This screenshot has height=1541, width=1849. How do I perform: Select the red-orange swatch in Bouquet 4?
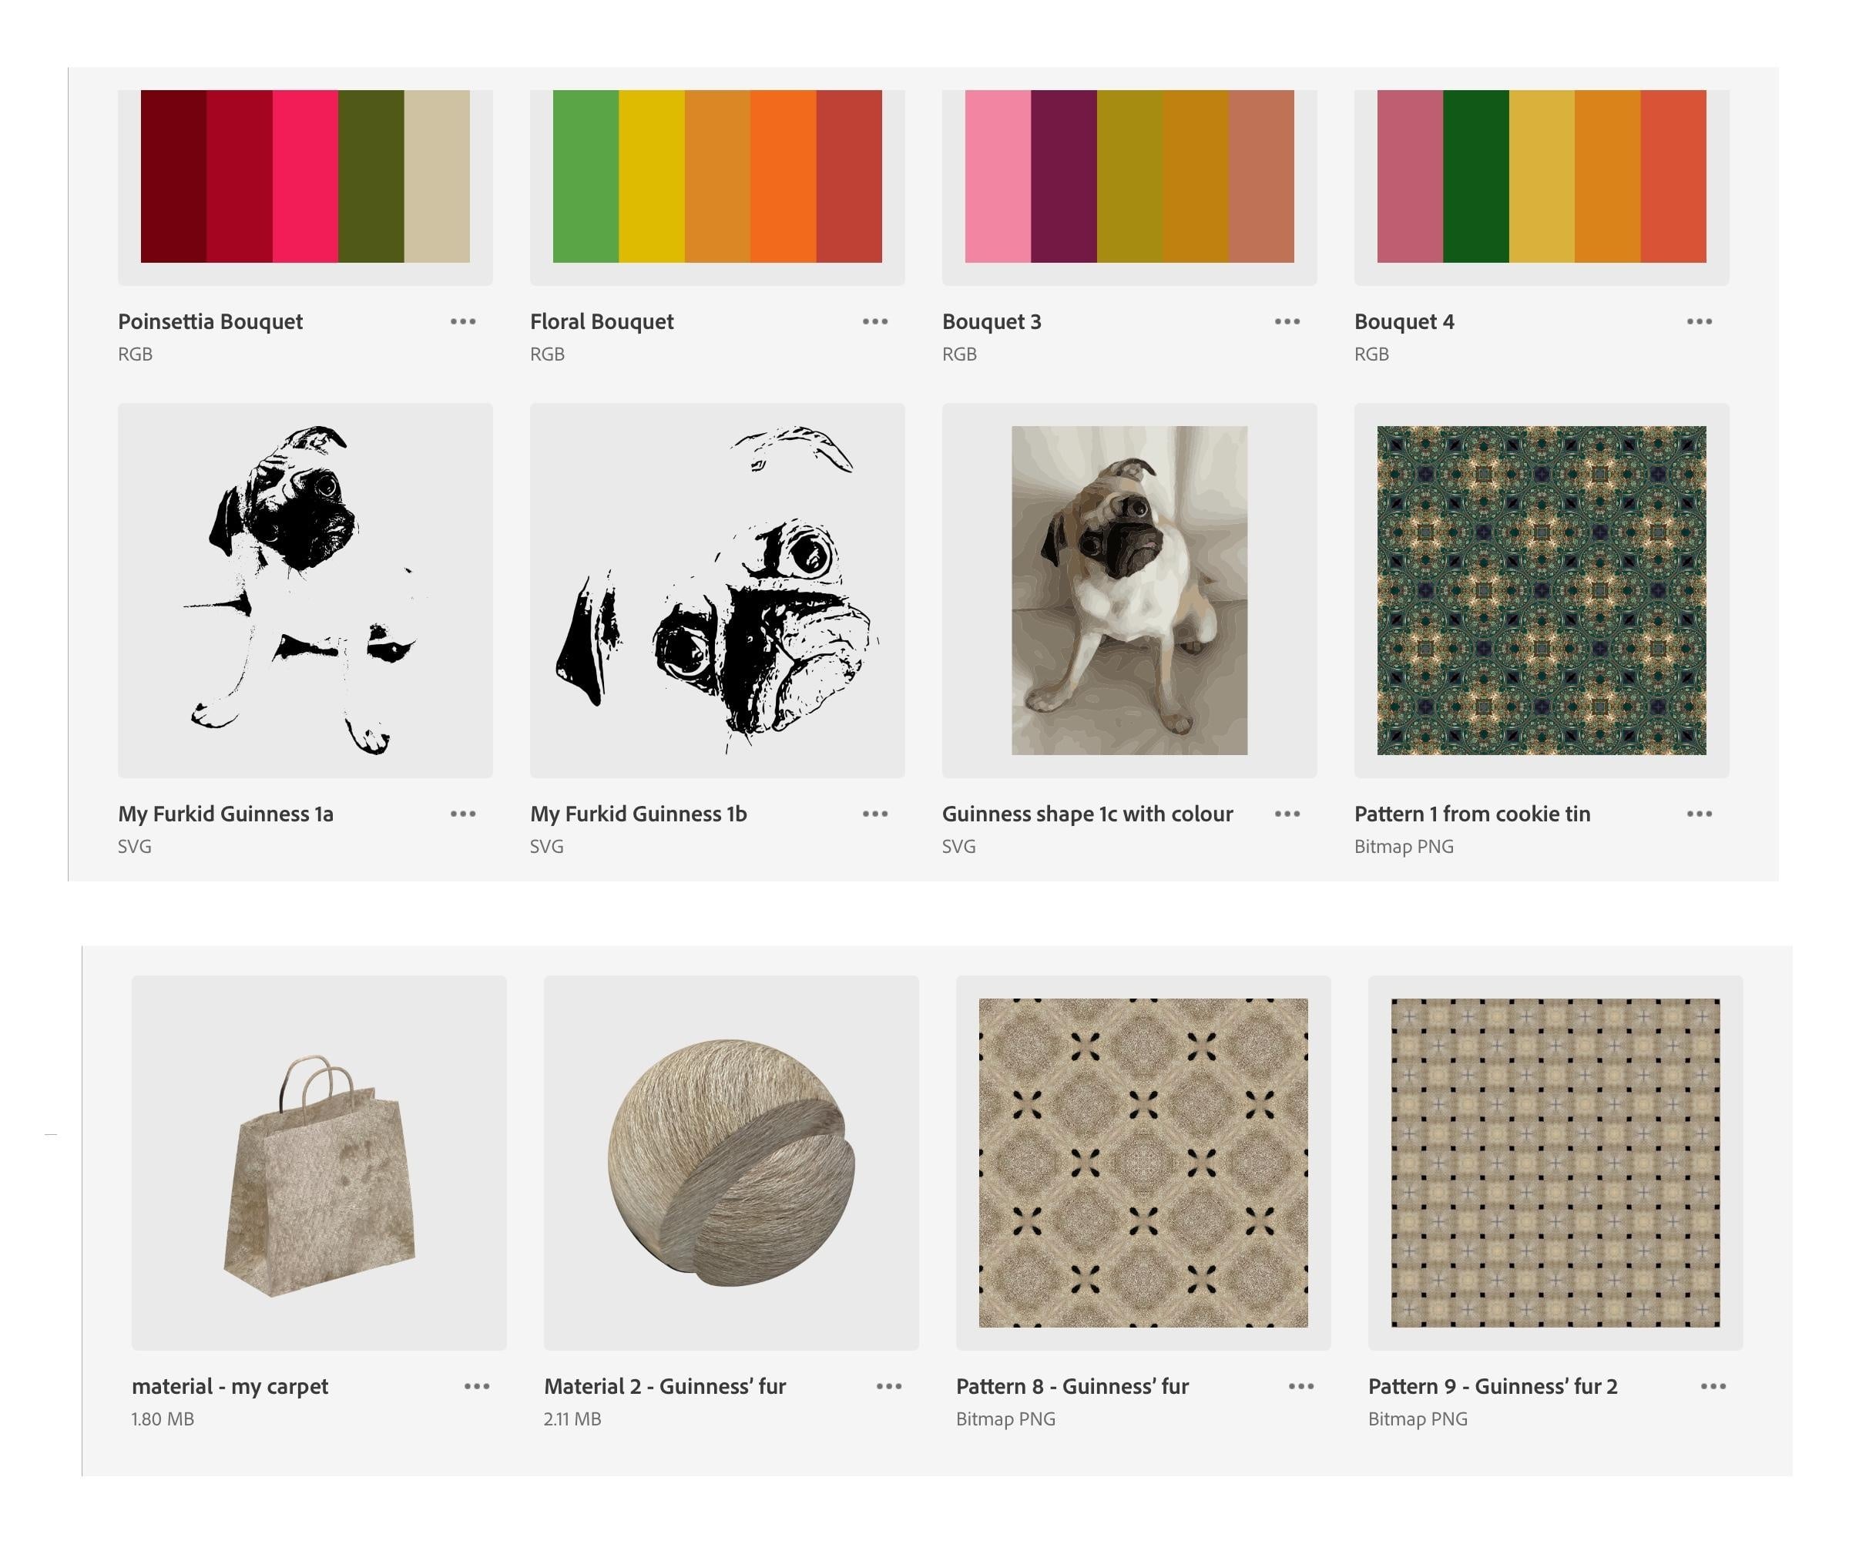[x=1673, y=176]
